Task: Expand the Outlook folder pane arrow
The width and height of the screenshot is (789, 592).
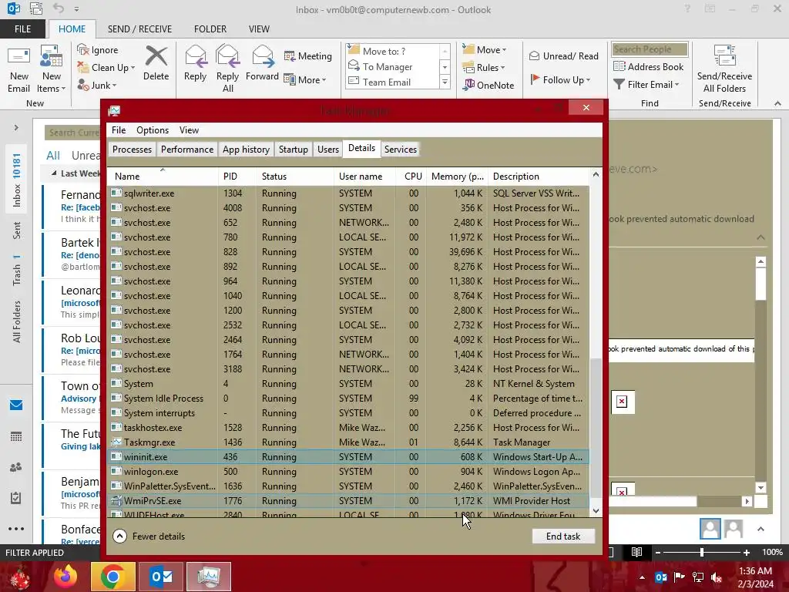Action: pos(16,128)
